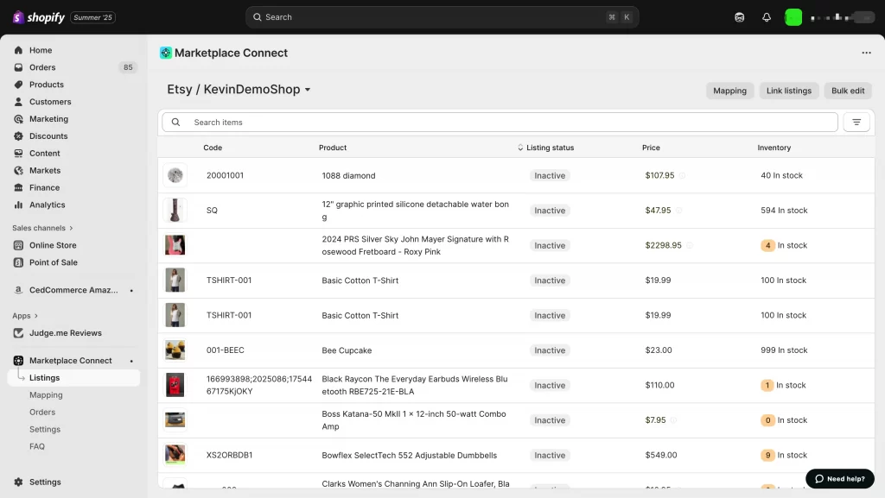Expand the Etsy / KevinDemoShop dropdown

point(239,90)
